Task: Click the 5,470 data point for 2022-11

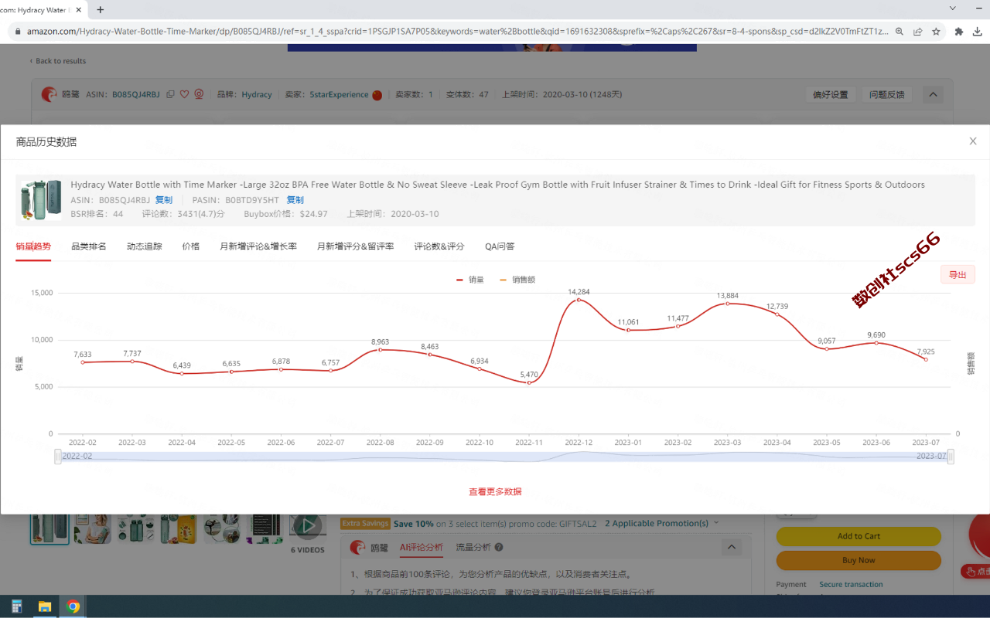Action: (x=529, y=382)
